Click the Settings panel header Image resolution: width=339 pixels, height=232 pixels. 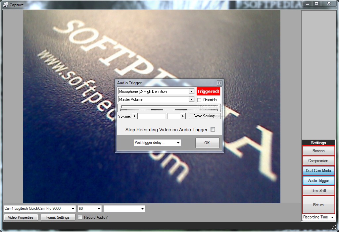pyautogui.click(x=318, y=143)
